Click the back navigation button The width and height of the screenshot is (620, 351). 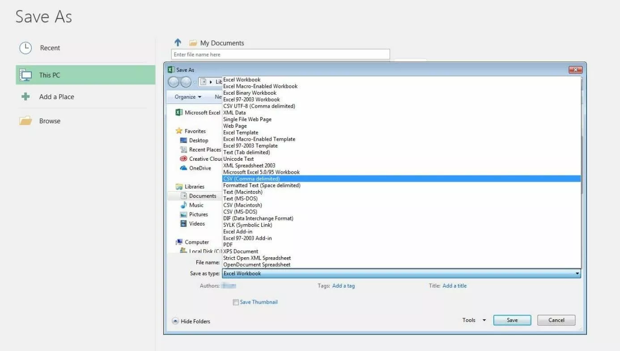pos(174,82)
